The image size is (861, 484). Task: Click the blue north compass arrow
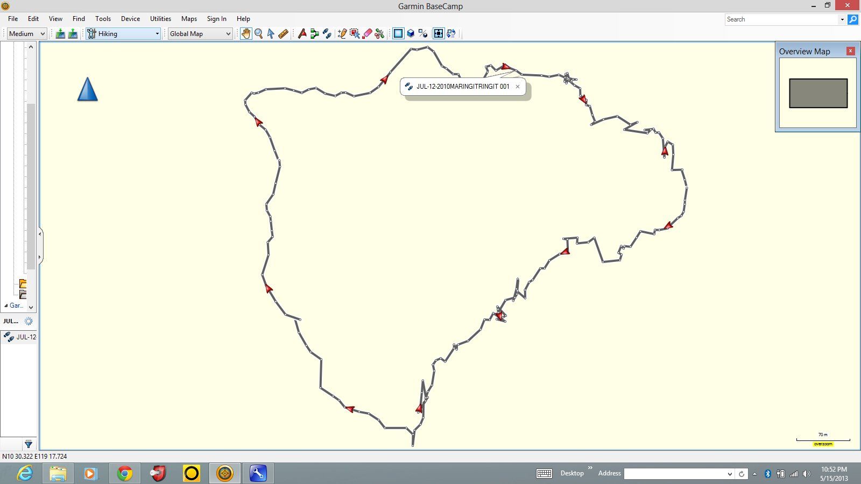point(87,89)
